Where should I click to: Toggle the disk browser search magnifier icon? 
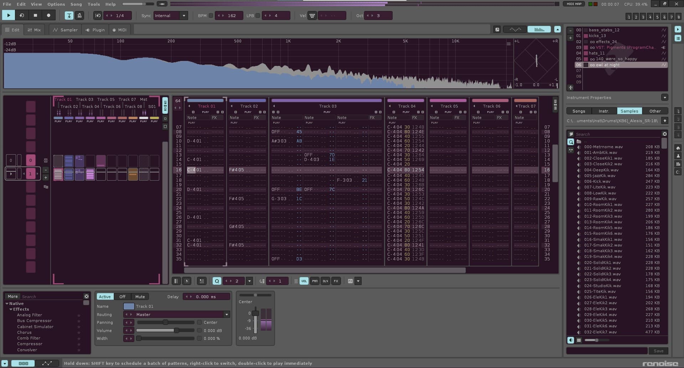[x=571, y=142]
